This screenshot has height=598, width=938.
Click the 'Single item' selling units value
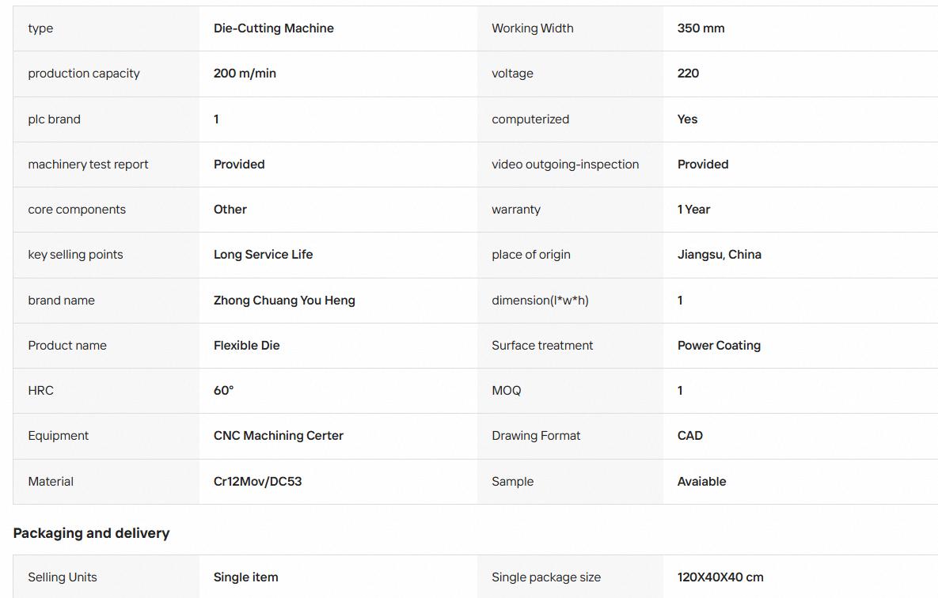click(x=246, y=577)
